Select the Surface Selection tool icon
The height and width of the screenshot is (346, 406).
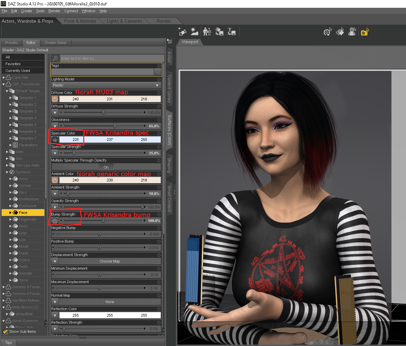click(340, 32)
